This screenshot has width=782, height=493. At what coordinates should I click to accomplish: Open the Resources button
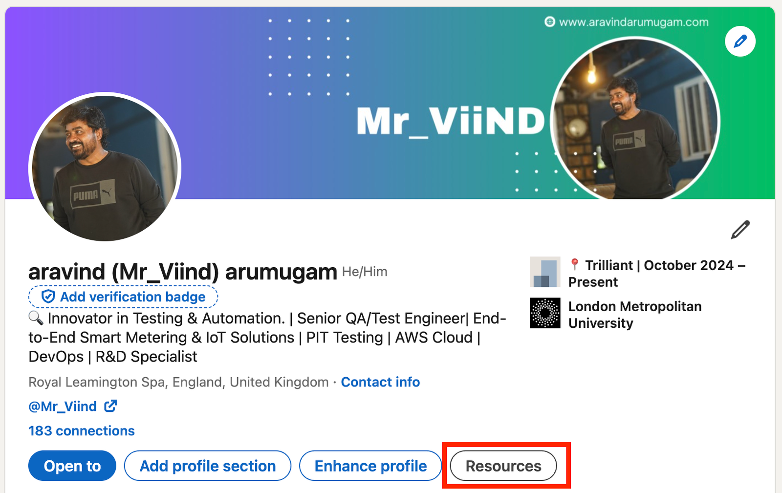coord(503,466)
